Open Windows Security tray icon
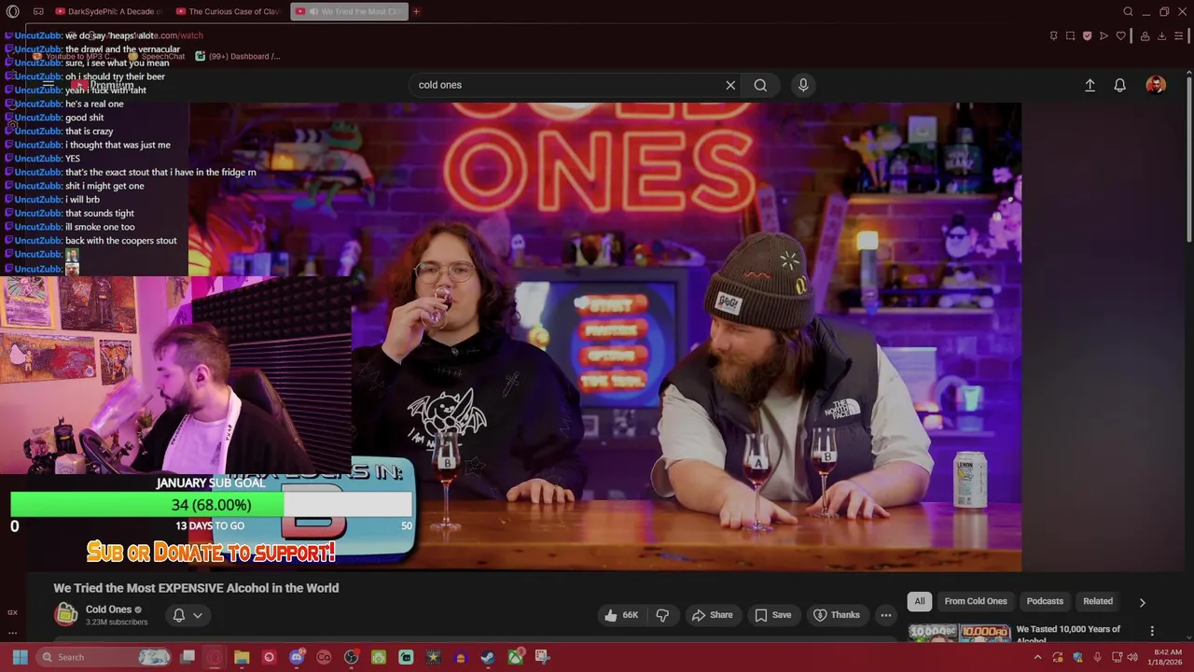The width and height of the screenshot is (1194, 672). tap(1077, 657)
